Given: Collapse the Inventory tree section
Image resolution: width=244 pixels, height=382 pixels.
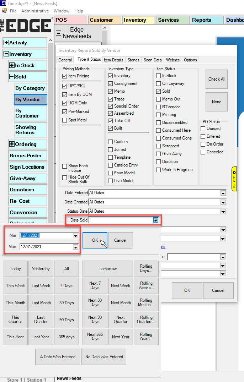Looking at the screenshot, I should click(x=6, y=54).
